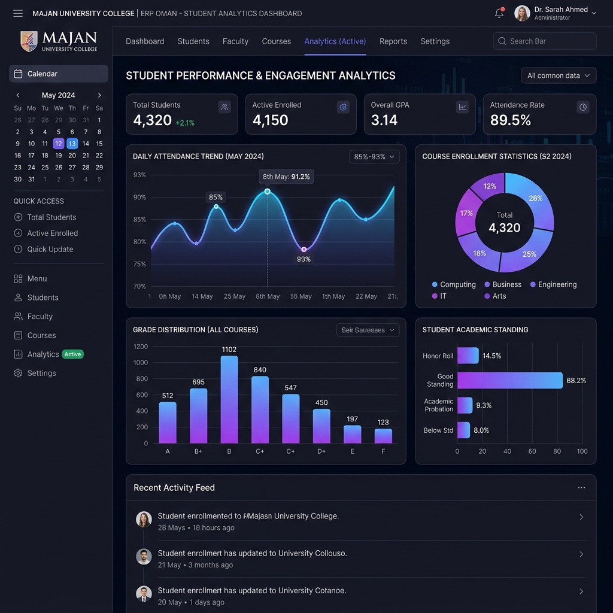Open the Courses tab in top navigation
Viewport: 613px width, 613px height.
tap(277, 41)
